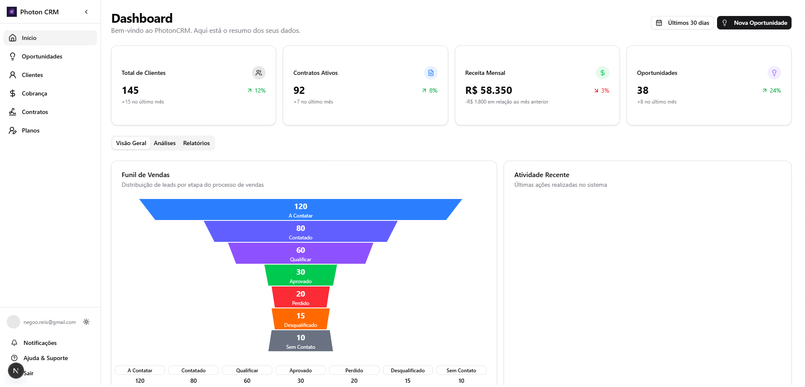Toggle the theme with the sun icon
Image resolution: width=805 pixels, height=387 pixels.
(86, 322)
